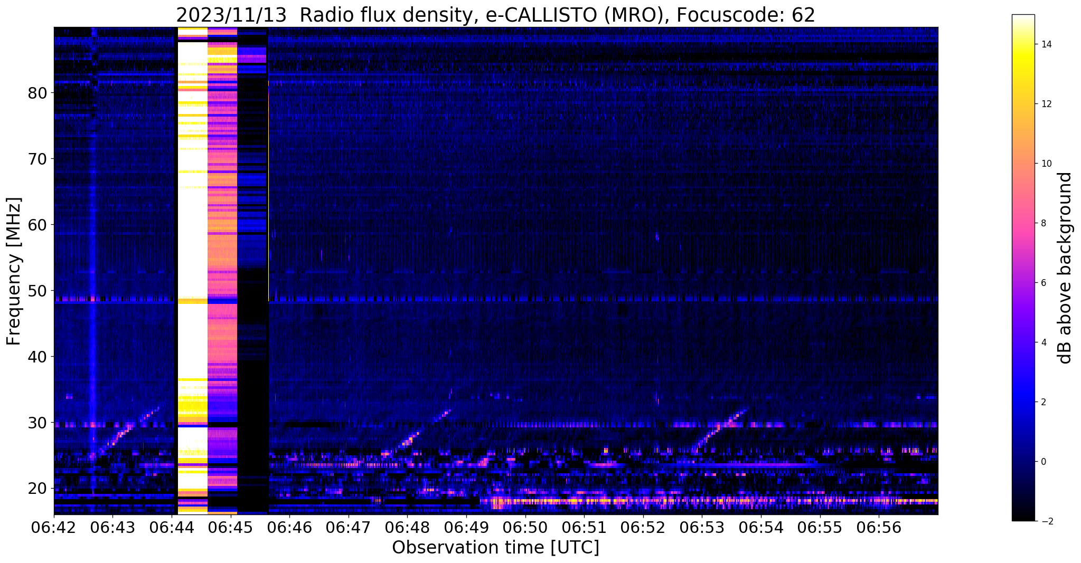Click the 'dB above background' colorbar label

click(x=1065, y=268)
